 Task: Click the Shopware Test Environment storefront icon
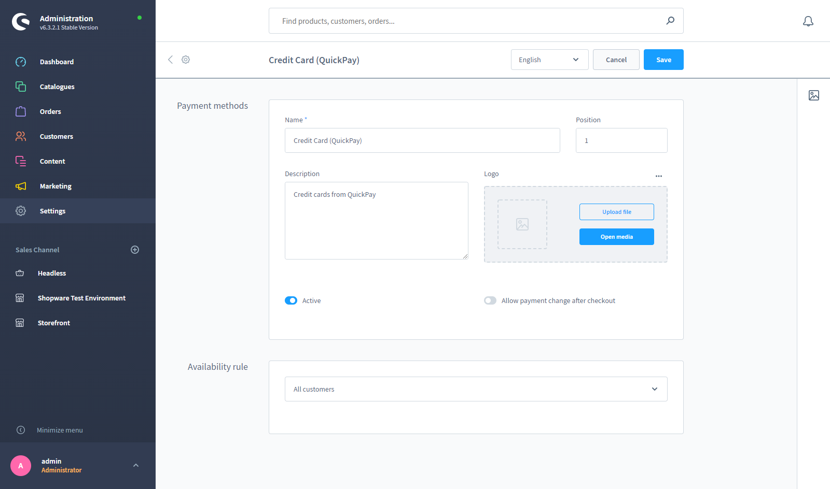click(20, 298)
